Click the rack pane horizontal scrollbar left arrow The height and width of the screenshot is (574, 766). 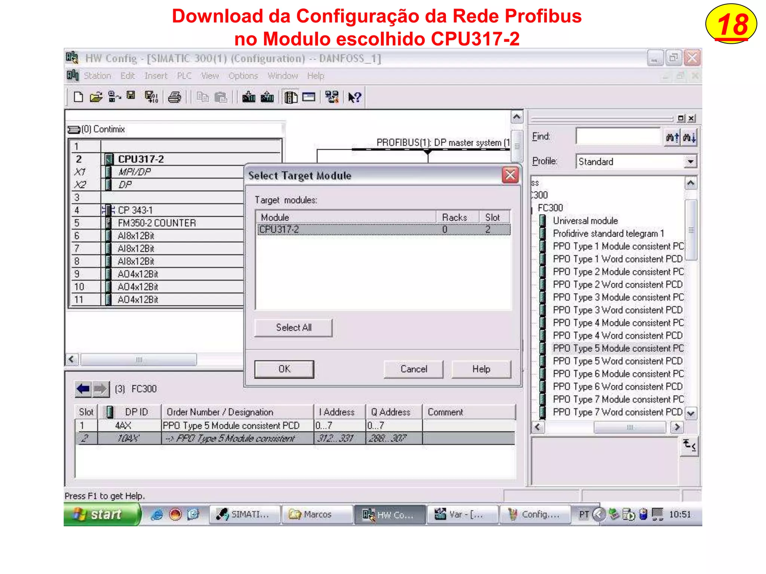pyautogui.click(x=72, y=359)
